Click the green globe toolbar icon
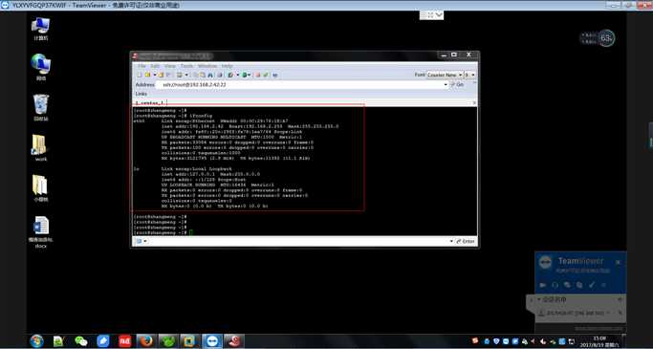The image size is (653, 349). [x=246, y=75]
